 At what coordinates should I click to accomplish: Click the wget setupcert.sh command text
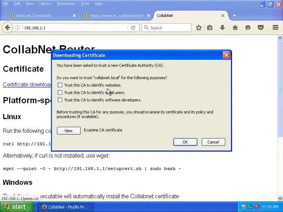[92, 169]
